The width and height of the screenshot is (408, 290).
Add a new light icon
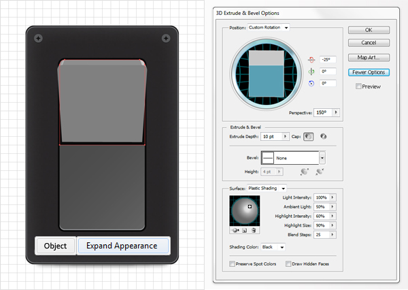coord(244,230)
